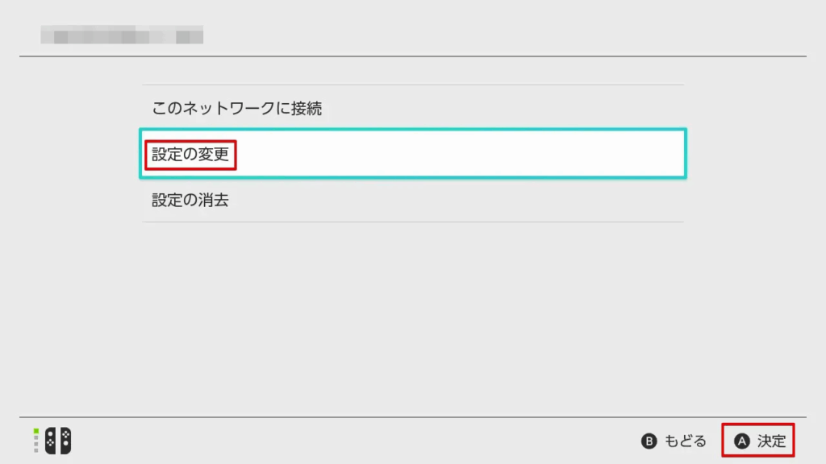
Task: Click the red-outlined 設定の変更 text
Action: point(190,153)
